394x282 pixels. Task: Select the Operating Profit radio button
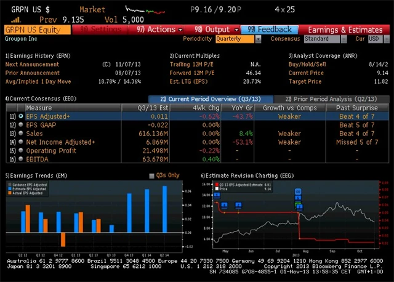[21, 150]
